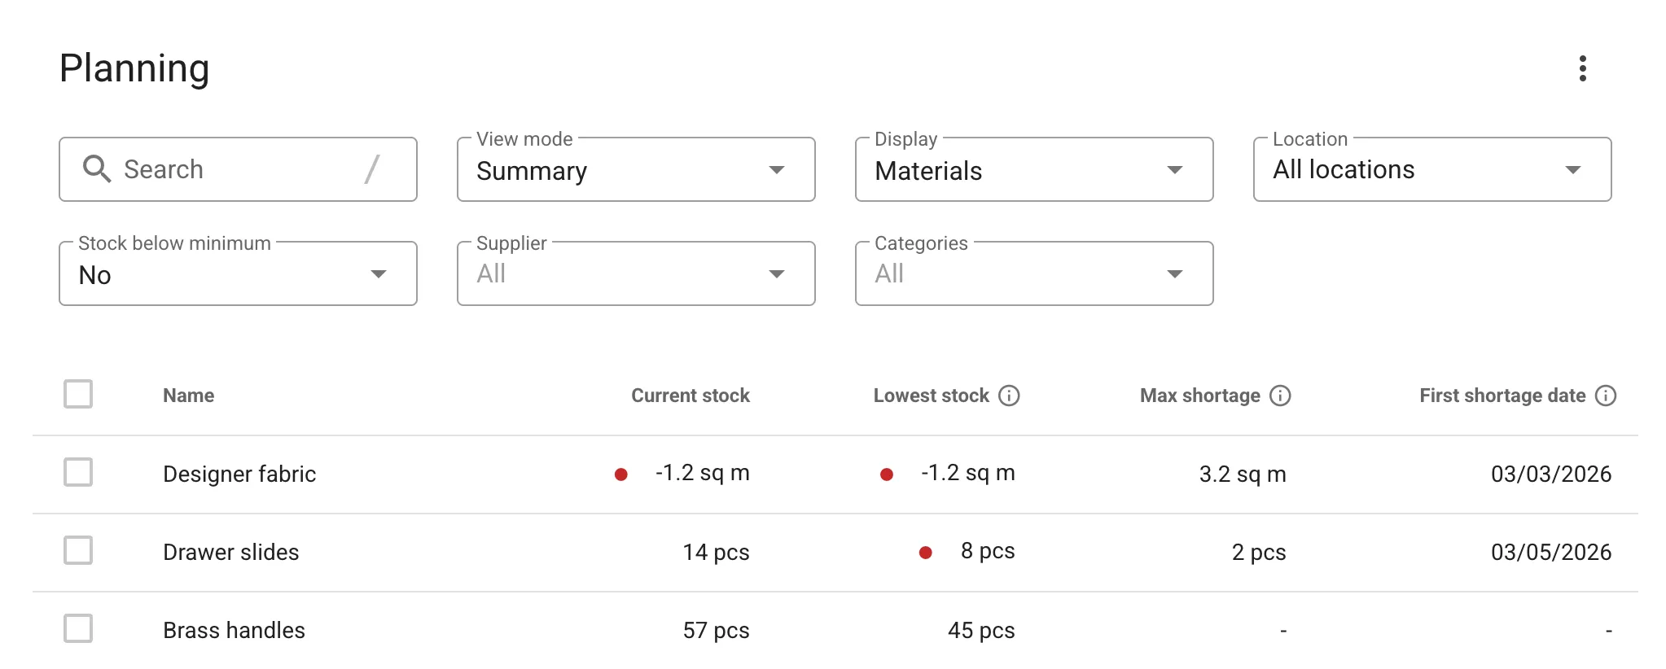1666x669 pixels.
Task: Change the Stock below minimum filter
Action: pos(379,273)
